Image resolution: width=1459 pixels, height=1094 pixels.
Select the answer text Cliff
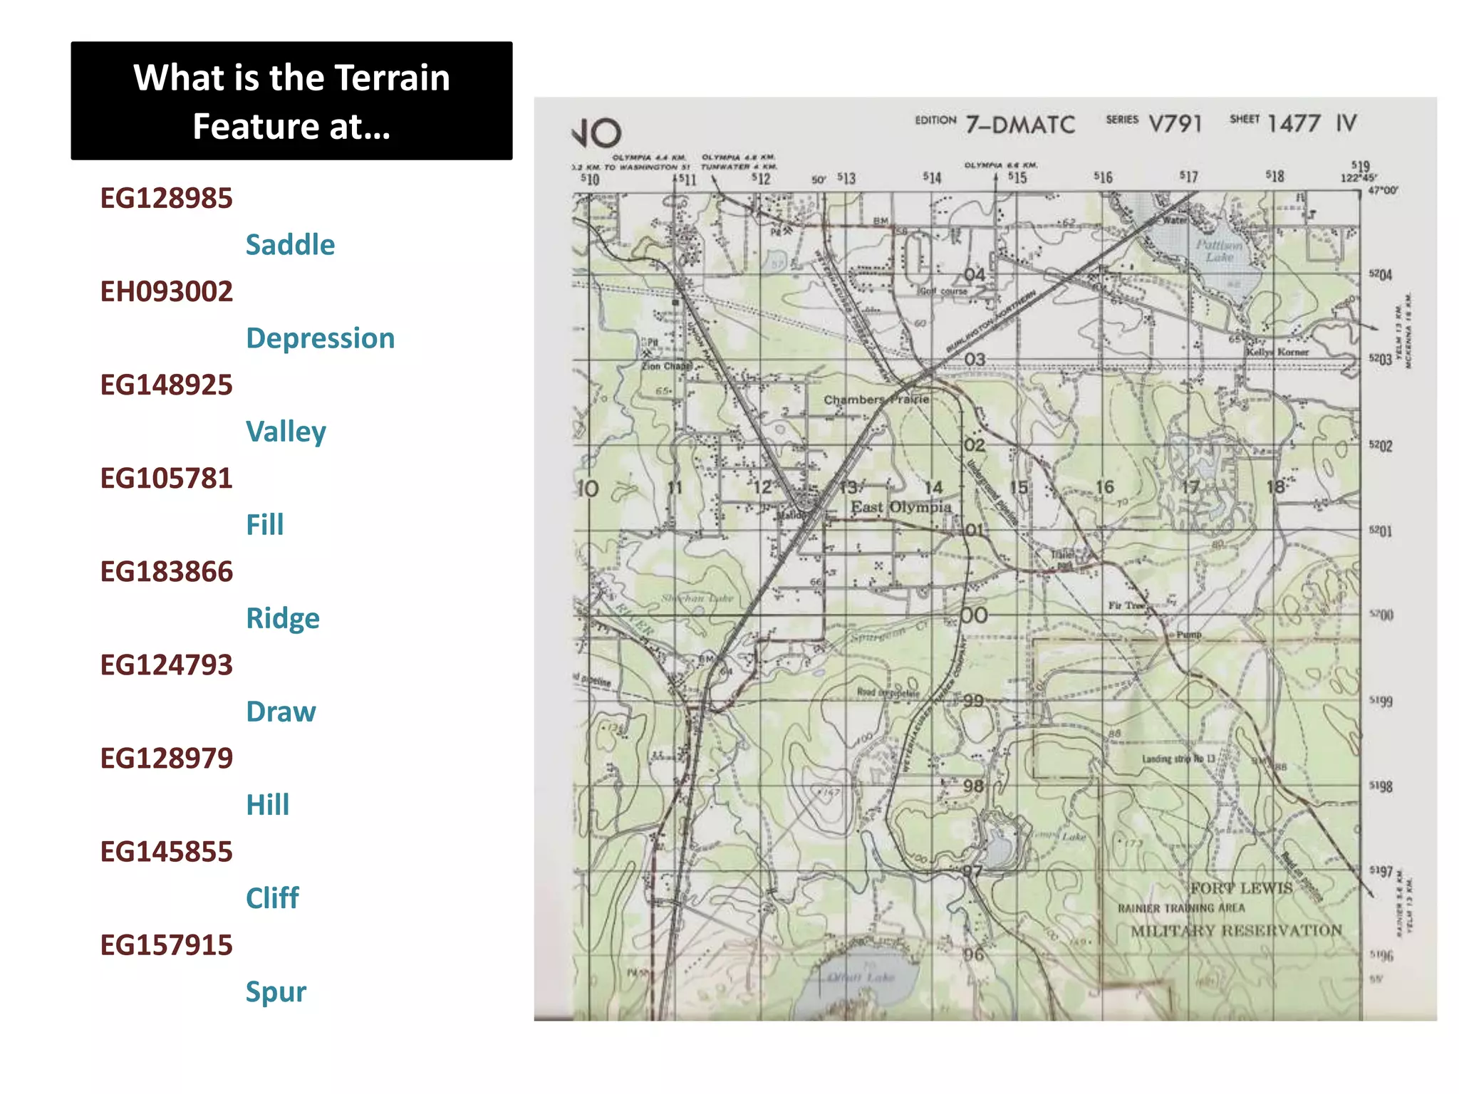pyautogui.click(x=272, y=898)
